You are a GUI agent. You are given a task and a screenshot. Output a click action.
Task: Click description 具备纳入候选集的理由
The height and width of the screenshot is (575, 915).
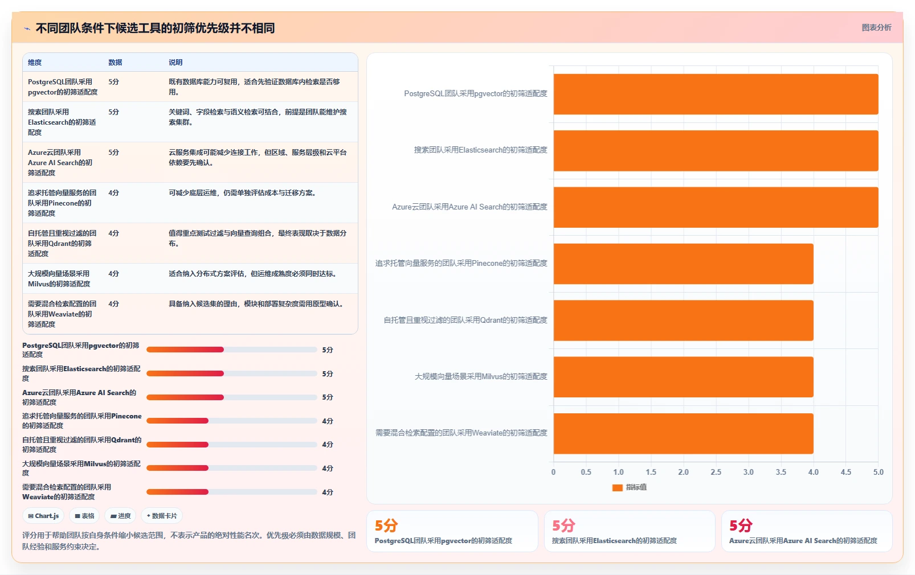(x=258, y=304)
